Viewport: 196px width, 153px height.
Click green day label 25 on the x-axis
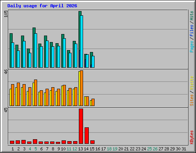tap(149, 149)
